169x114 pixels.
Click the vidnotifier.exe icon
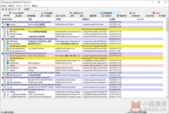8,68
